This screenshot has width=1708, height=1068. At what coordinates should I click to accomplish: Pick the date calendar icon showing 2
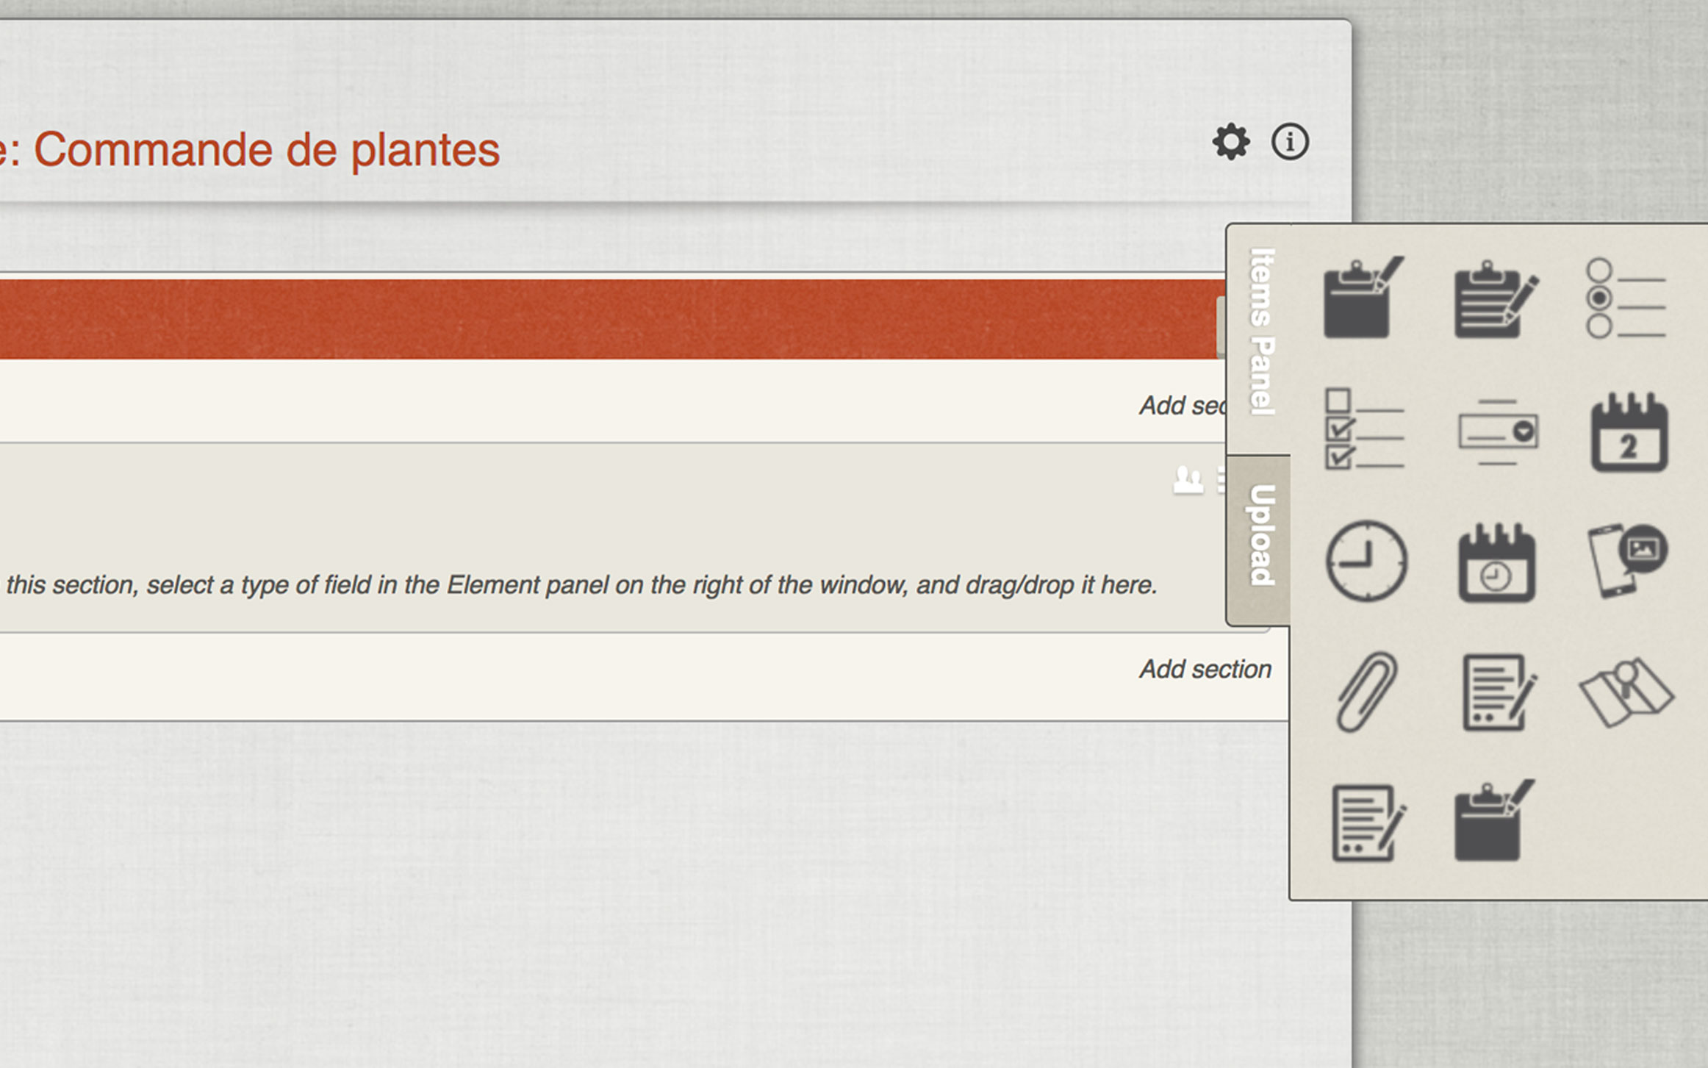tap(1629, 432)
